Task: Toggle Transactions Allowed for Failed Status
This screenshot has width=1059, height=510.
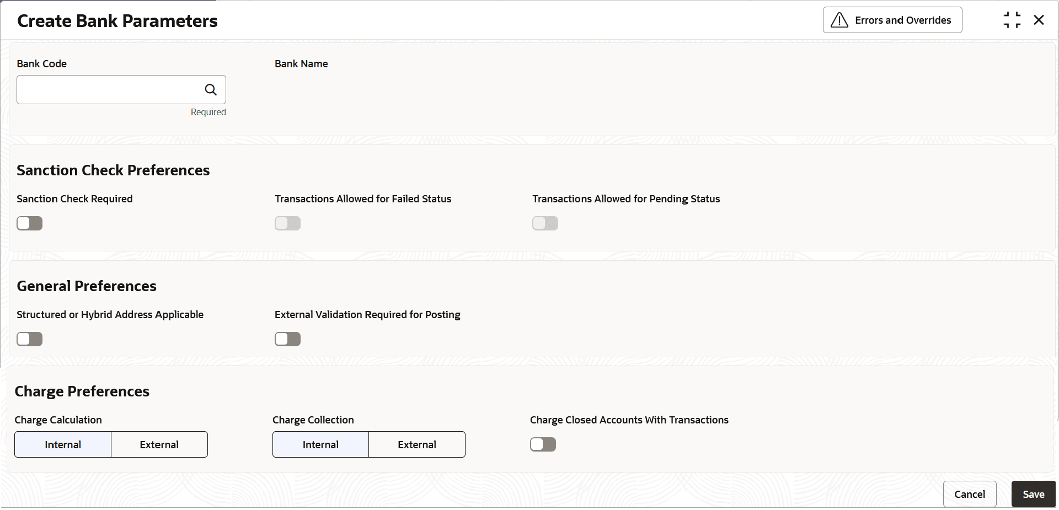Action: pyautogui.click(x=288, y=223)
